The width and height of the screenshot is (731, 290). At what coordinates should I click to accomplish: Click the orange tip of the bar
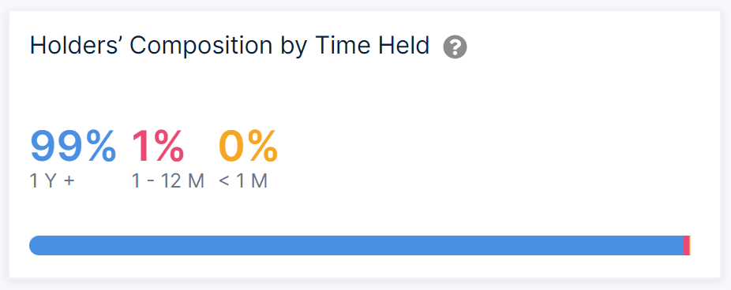(x=690, y=245)
